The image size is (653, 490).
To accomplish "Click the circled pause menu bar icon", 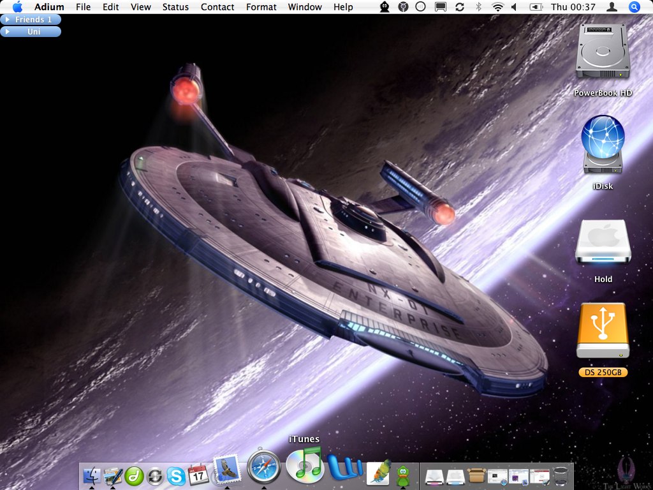I will coord(421,6).
